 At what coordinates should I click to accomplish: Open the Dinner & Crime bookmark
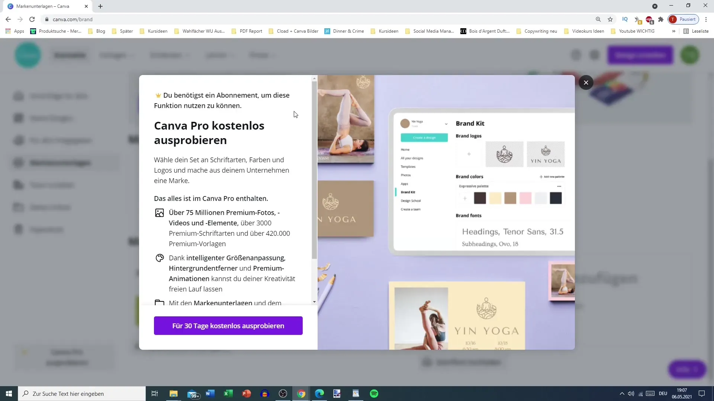tap(344, 31)
